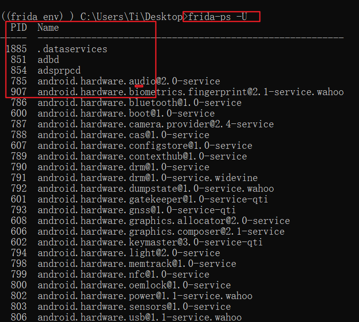Click PID value 787

[x=19, y=124]
